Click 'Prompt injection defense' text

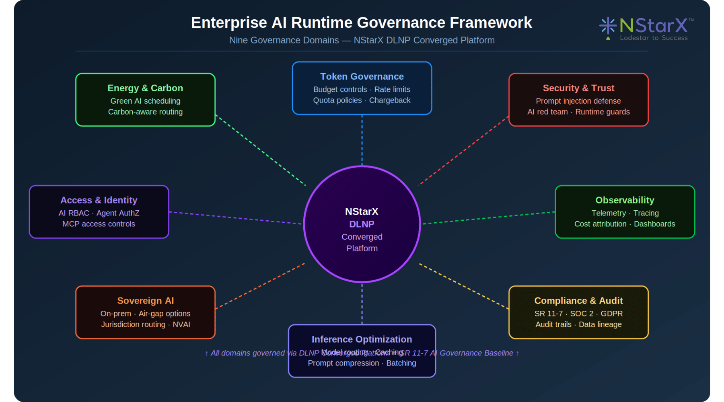578,101
